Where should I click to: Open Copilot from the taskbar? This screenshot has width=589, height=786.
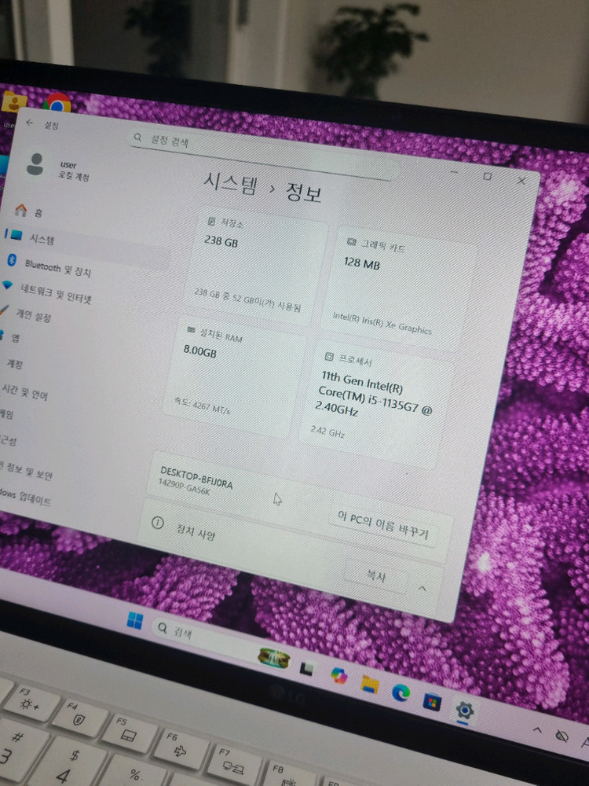tap(339, 675)
